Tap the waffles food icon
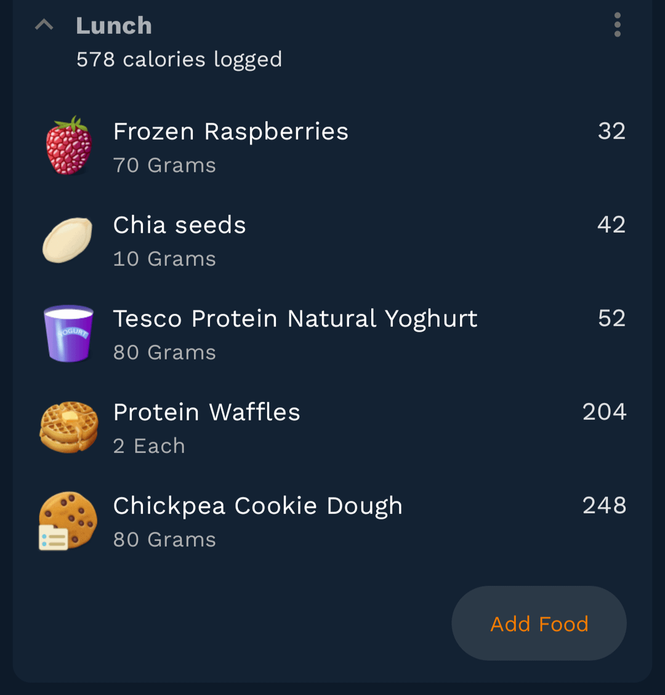 click(x=69, y=427)
